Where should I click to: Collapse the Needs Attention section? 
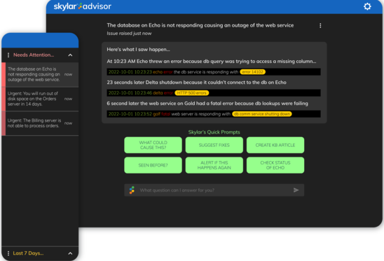[70, 55]
